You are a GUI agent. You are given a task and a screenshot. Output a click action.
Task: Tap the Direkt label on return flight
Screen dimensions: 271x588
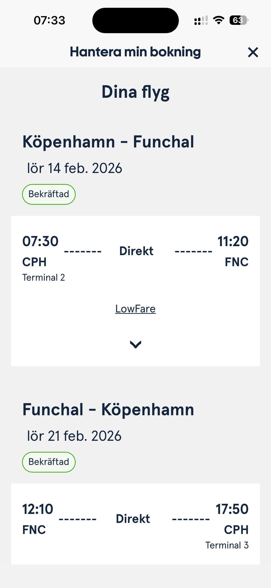point(133,519)
